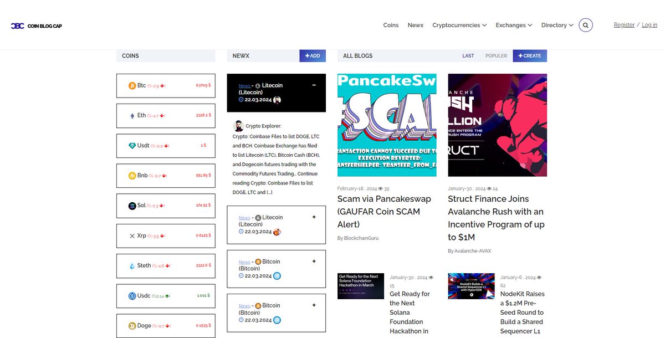Open the Cryptocurrencies dropdown menu
Image resolution: width=665 pixels, height=338 pixels.
click(x=459, y=25)
